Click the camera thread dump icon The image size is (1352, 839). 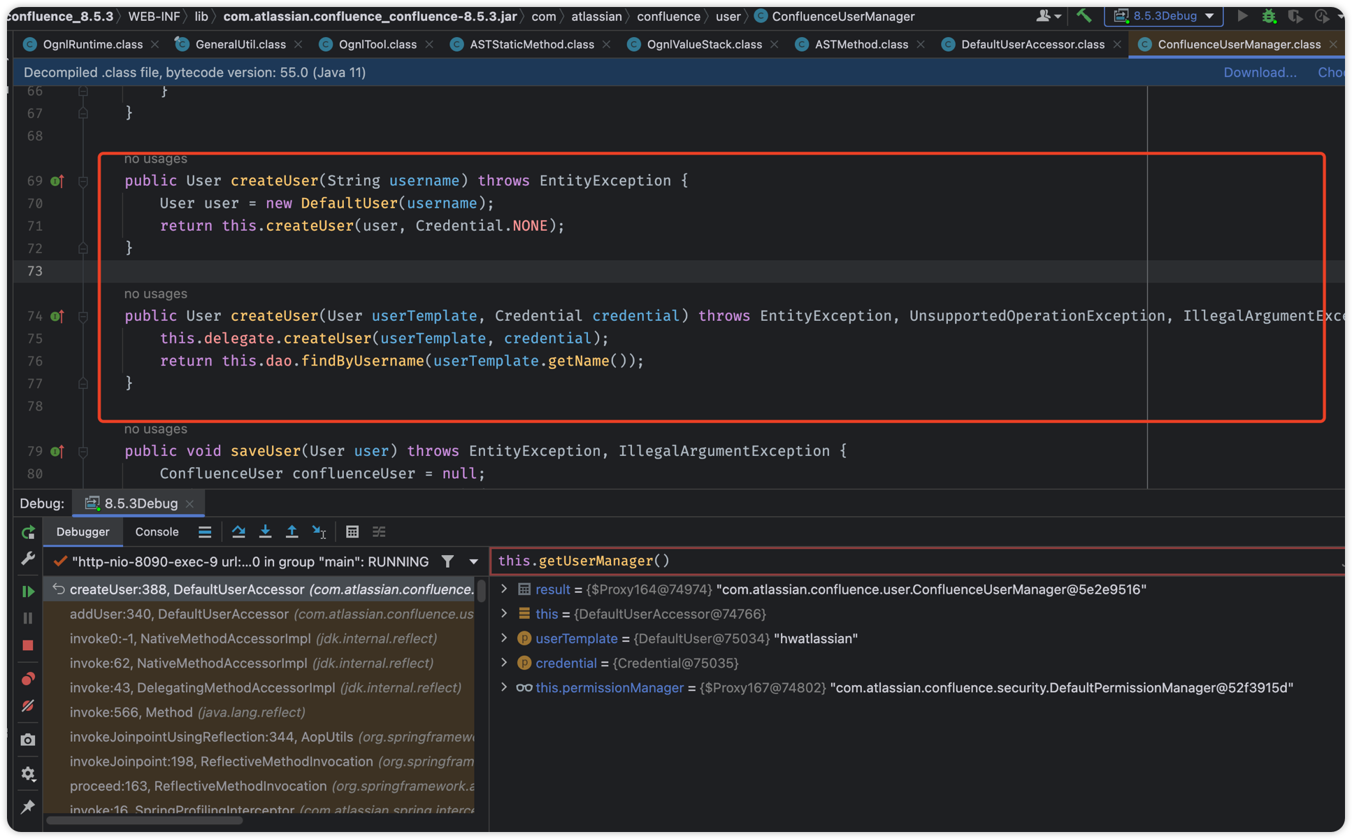[28, 740]
